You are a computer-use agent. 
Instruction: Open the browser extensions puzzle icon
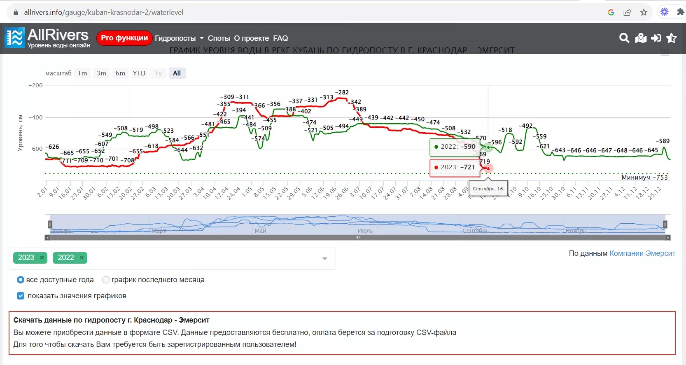pyautogui.click(x=680, y=12)
